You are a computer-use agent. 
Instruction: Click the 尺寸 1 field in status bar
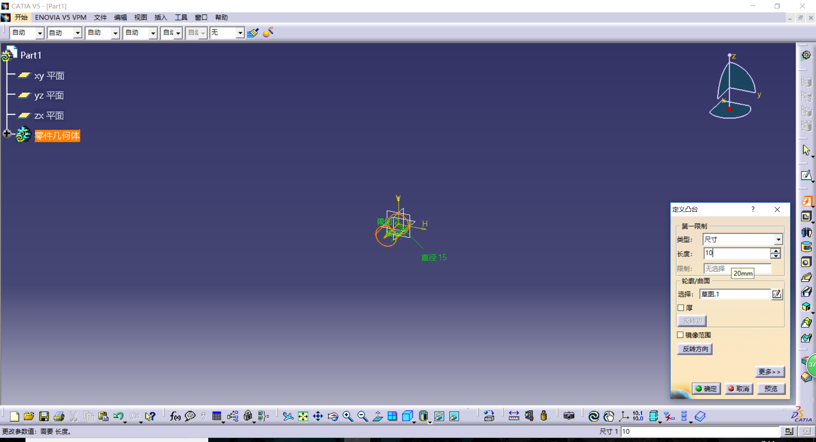[700, 431]
